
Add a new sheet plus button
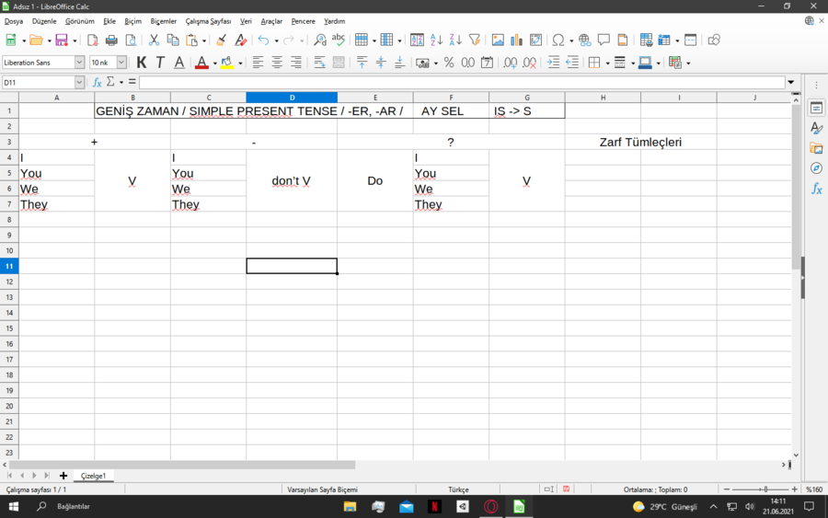tap(63, 476)
